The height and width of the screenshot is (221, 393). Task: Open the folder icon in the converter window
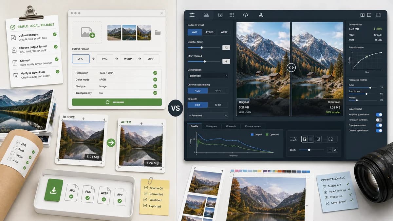click(x=158, y=32)
